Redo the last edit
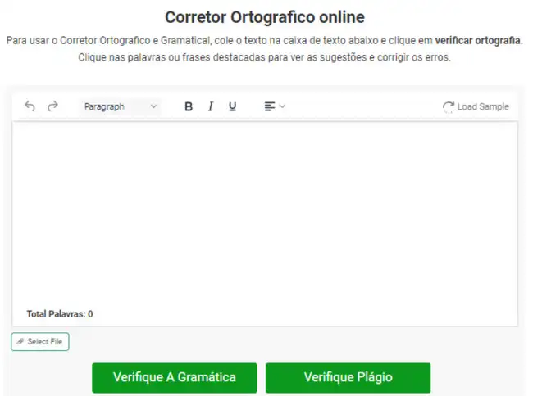Screen dimensions: 533x396 pyautogui.click(x=52, y=106)
